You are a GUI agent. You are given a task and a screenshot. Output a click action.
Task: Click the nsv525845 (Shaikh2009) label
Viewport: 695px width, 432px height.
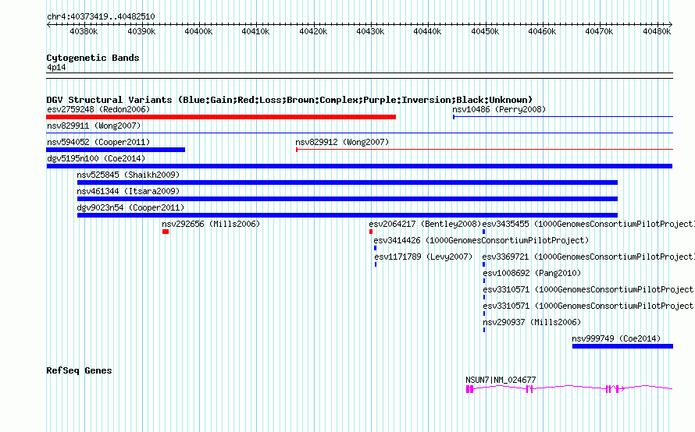point(128,175)
